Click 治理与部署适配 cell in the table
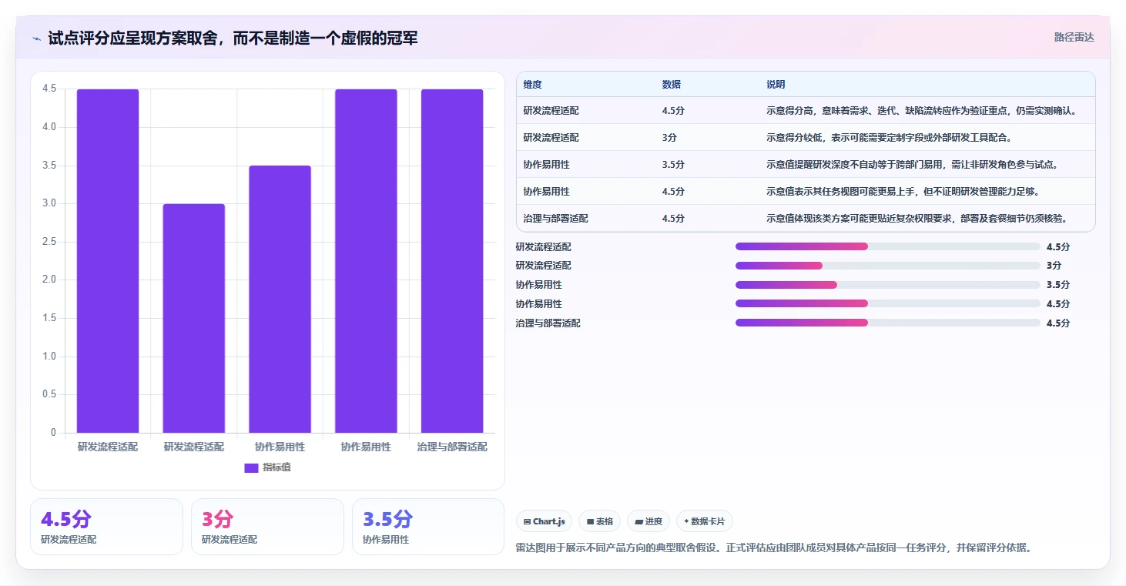The image size is (1126, 586). pos(555,219)
